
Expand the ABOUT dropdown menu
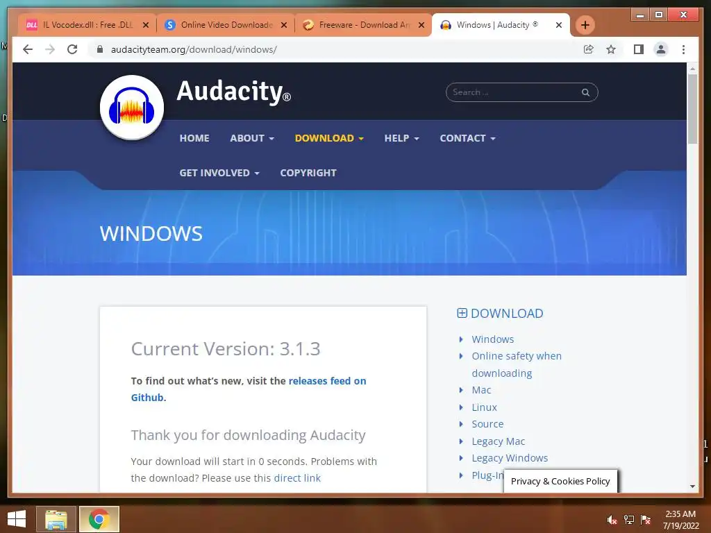pos(252,138)
